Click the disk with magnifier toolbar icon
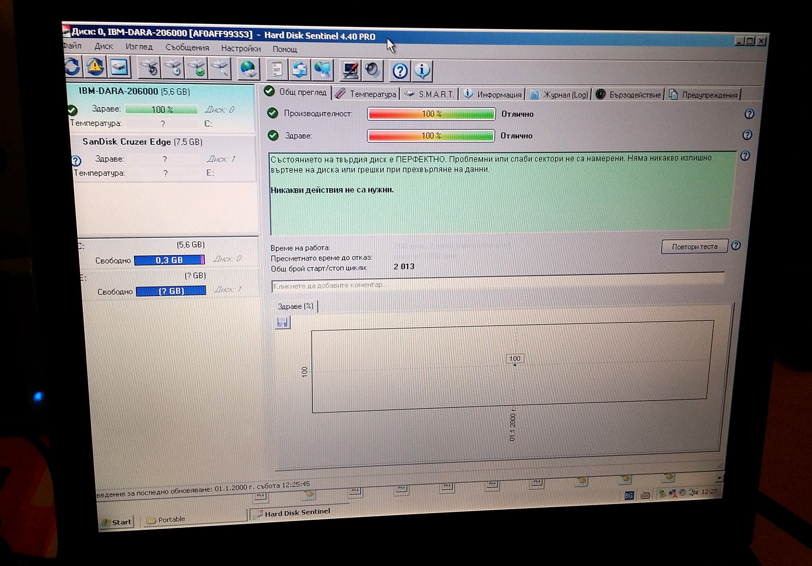This screenshot has width=812, height=566. [x=220, y=68]
